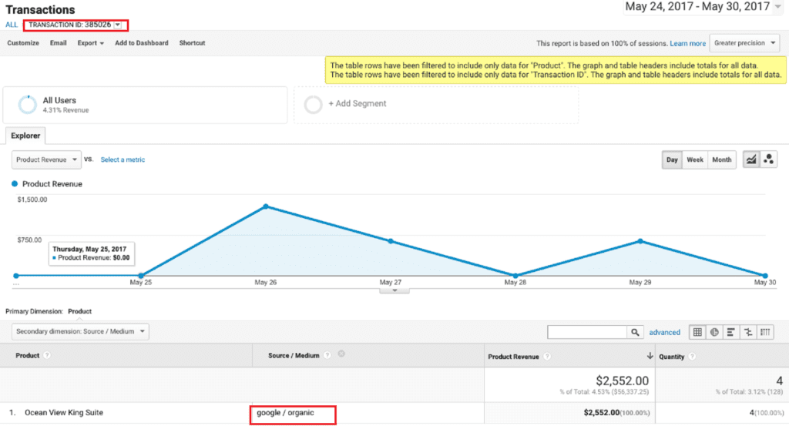Click the May 29 data point
This screenshot has width=789, height=426.
coord(640,241)
